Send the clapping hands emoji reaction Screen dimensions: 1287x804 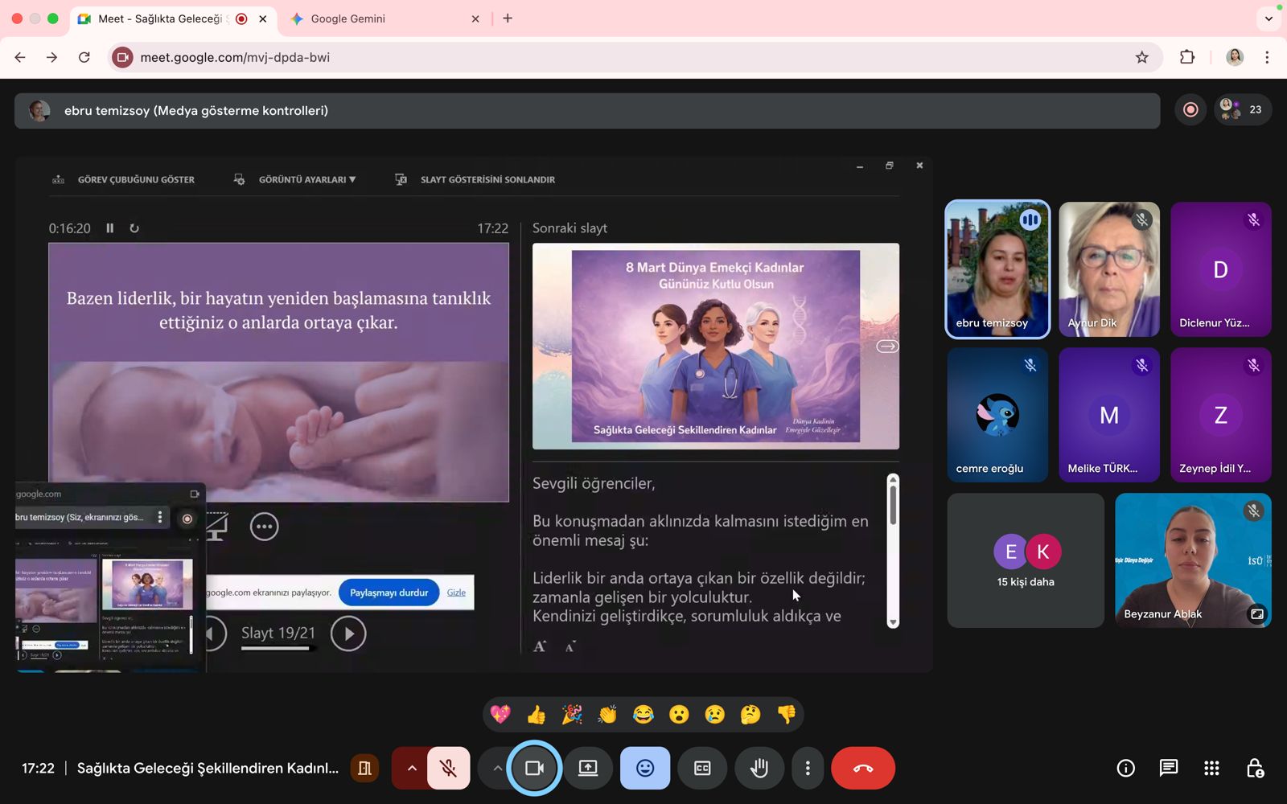pos(607,714)
